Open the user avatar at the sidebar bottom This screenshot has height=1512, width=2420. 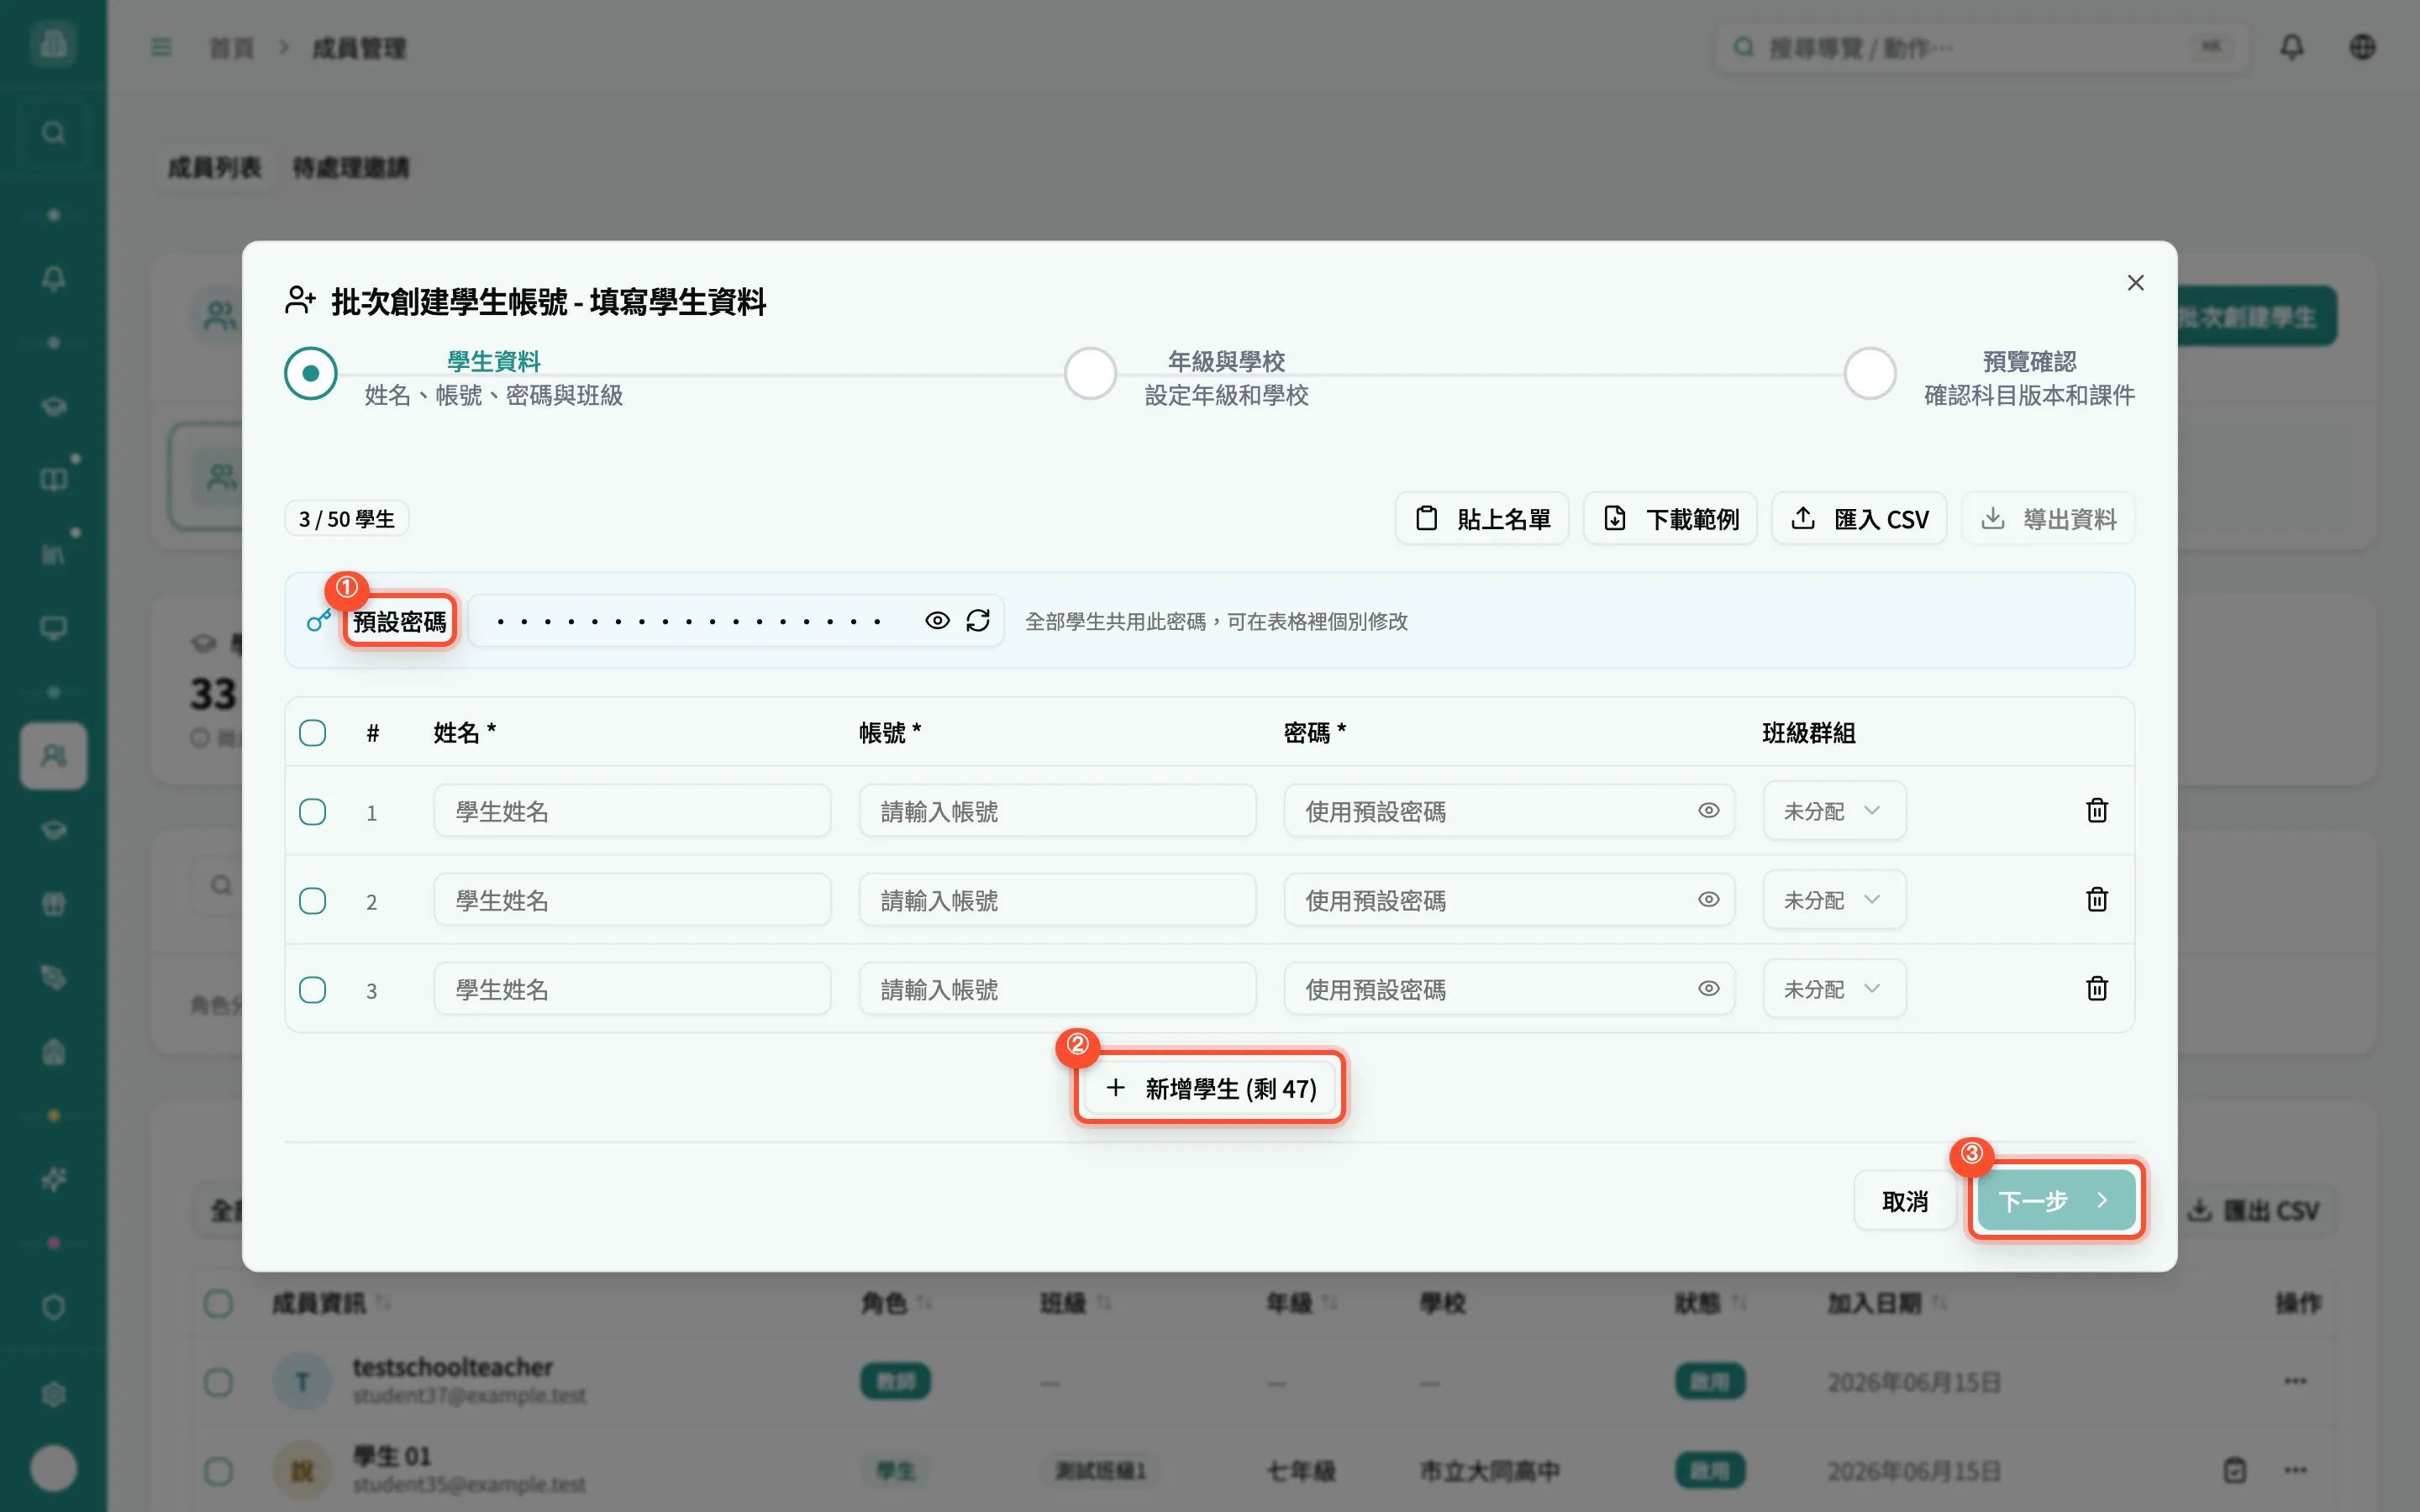point(53,1468)
